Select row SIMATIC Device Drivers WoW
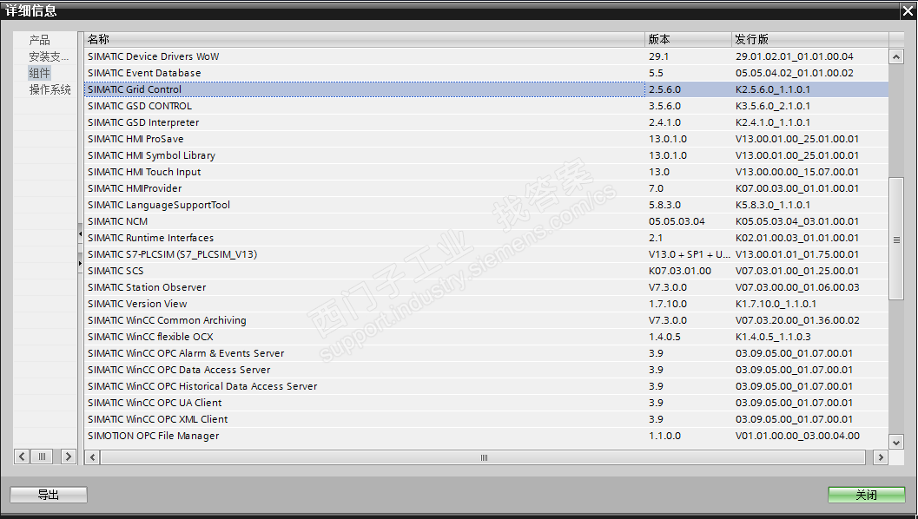918x519 pixels. 486,56
